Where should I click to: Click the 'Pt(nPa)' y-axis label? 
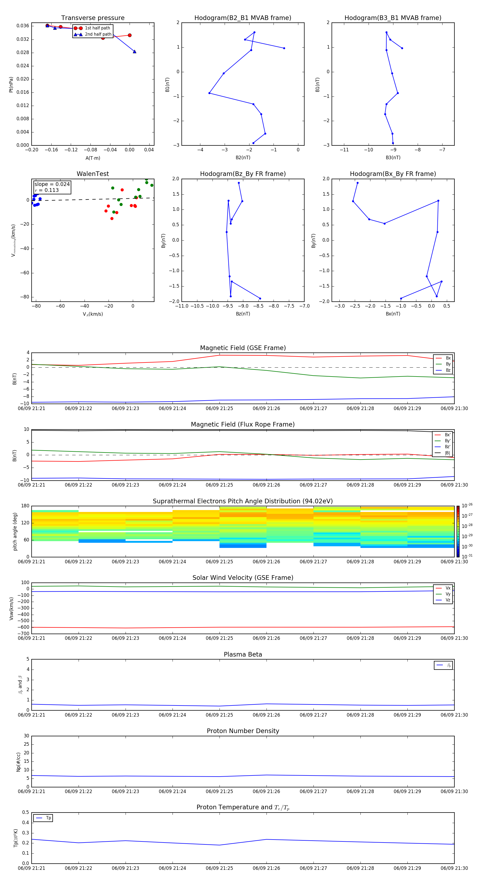11,85
